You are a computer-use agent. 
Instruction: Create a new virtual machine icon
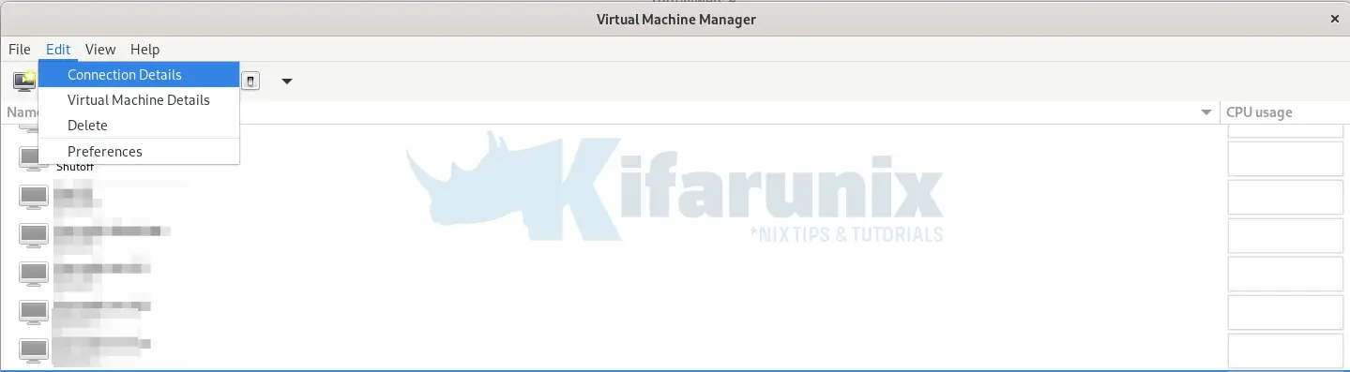pyautogui.click(x=23, y=81)
